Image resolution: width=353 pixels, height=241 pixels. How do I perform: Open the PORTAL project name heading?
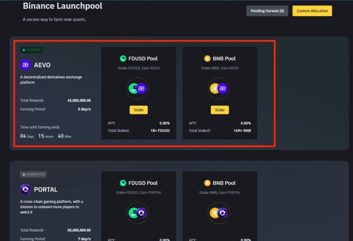[x=46, y=190]
